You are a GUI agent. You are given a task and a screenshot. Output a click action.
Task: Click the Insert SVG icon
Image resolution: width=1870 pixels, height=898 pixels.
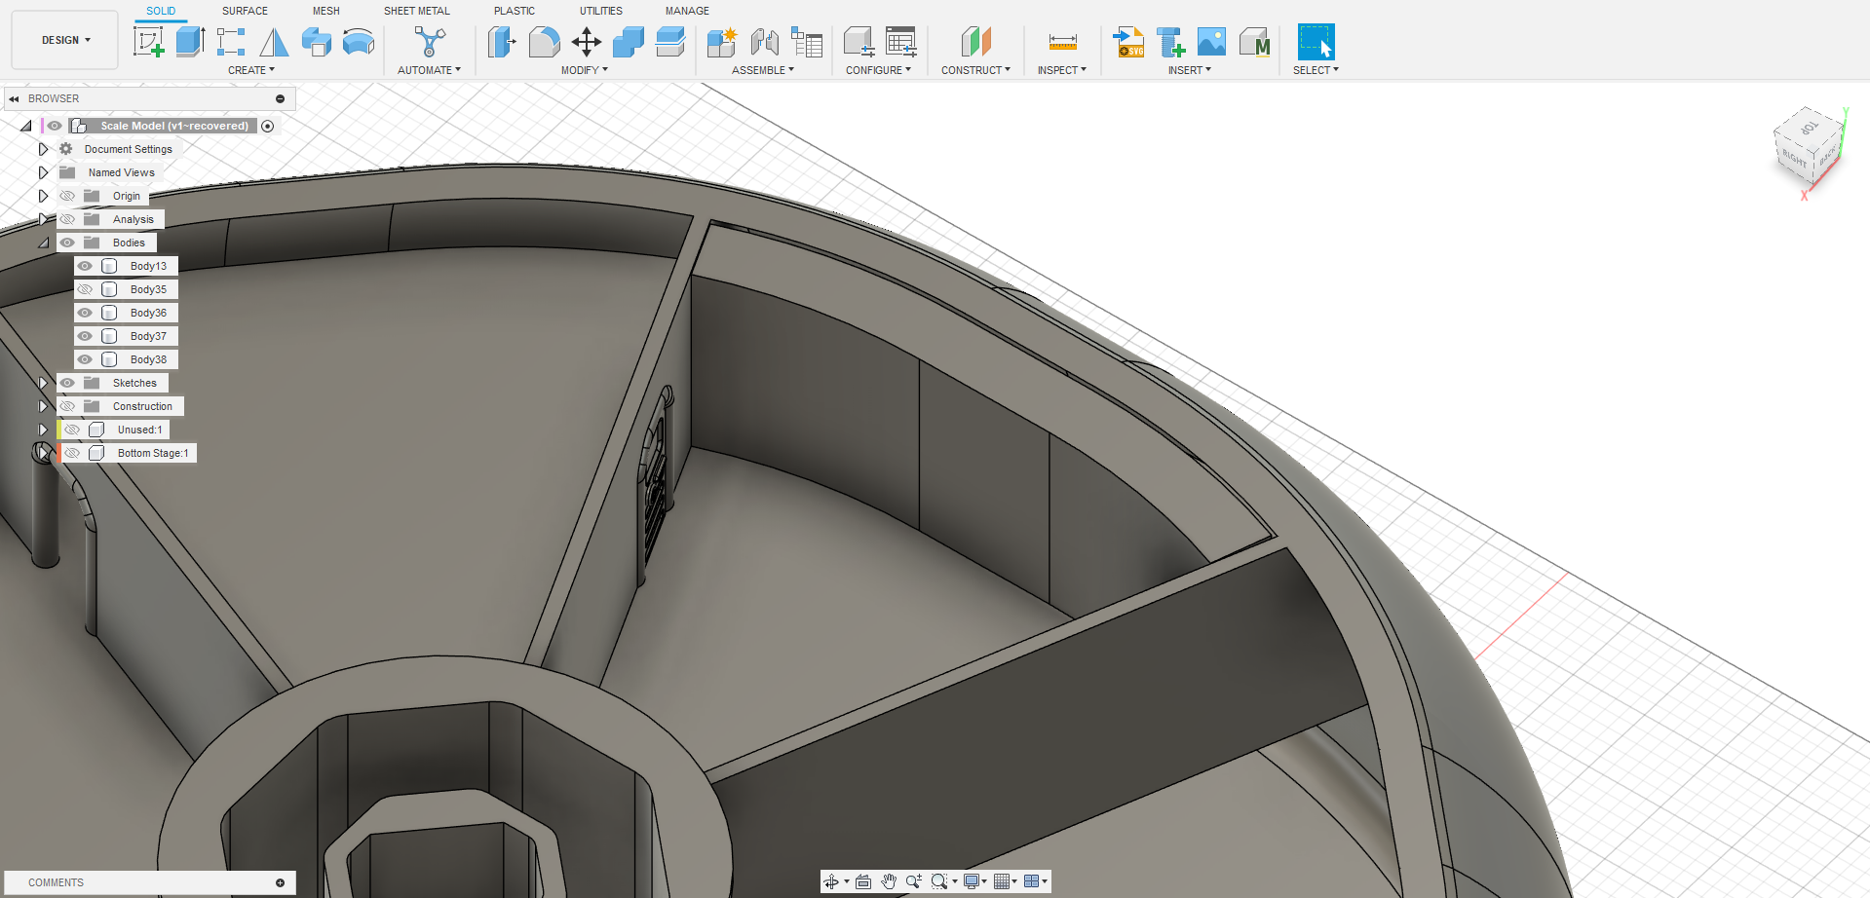(1128, 42)
